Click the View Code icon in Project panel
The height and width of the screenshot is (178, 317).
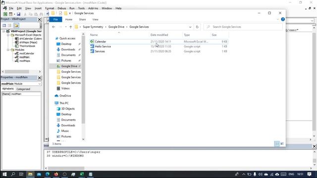click(x=4, y=25)
